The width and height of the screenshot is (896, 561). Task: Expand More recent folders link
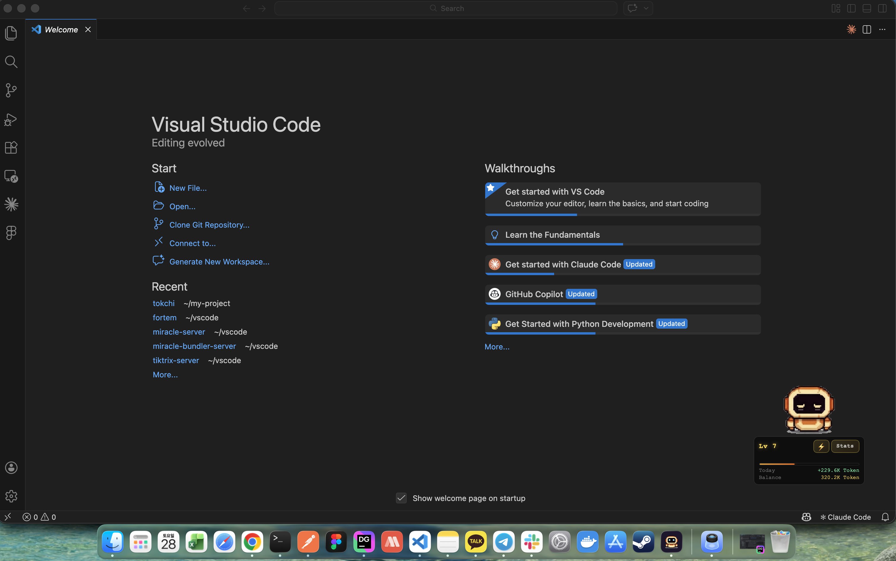(165, 374)
